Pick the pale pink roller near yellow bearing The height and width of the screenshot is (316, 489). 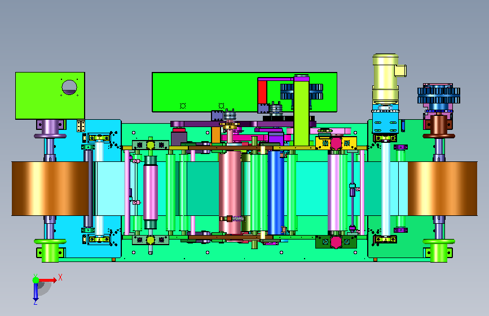pos(334,193)
